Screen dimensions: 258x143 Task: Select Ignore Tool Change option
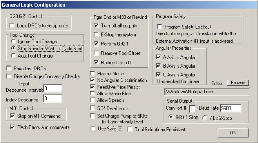click(14, 41)
